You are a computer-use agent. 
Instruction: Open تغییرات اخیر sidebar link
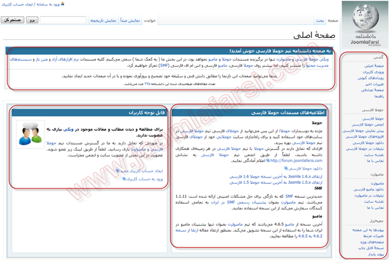coord(375,84)
